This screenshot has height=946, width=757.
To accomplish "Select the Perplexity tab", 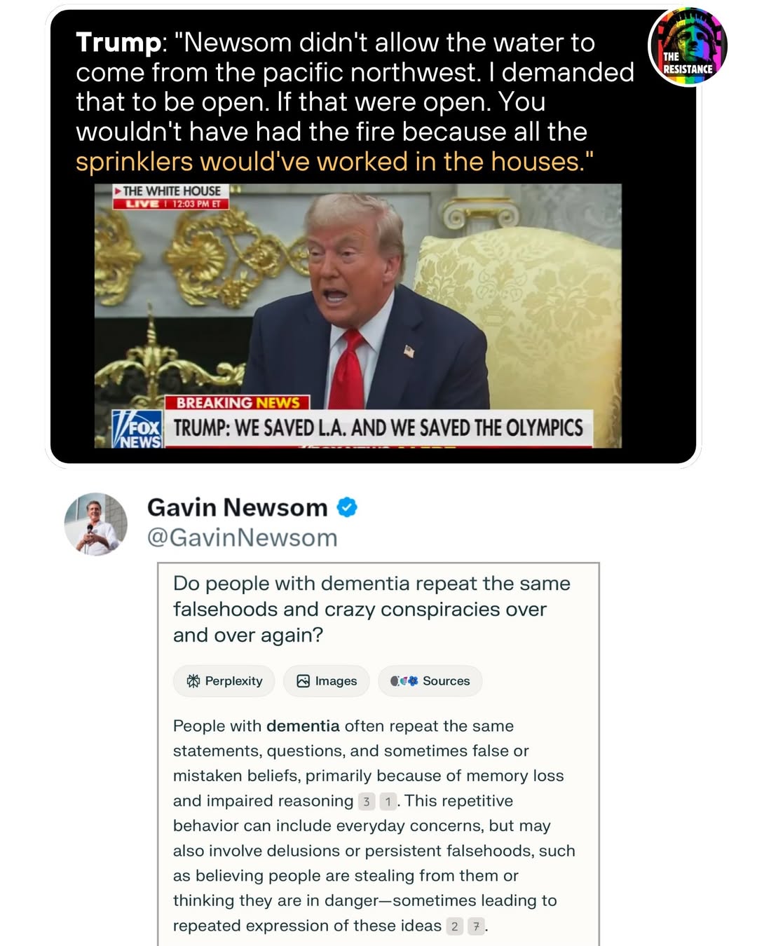I will (x=224, y=680).
